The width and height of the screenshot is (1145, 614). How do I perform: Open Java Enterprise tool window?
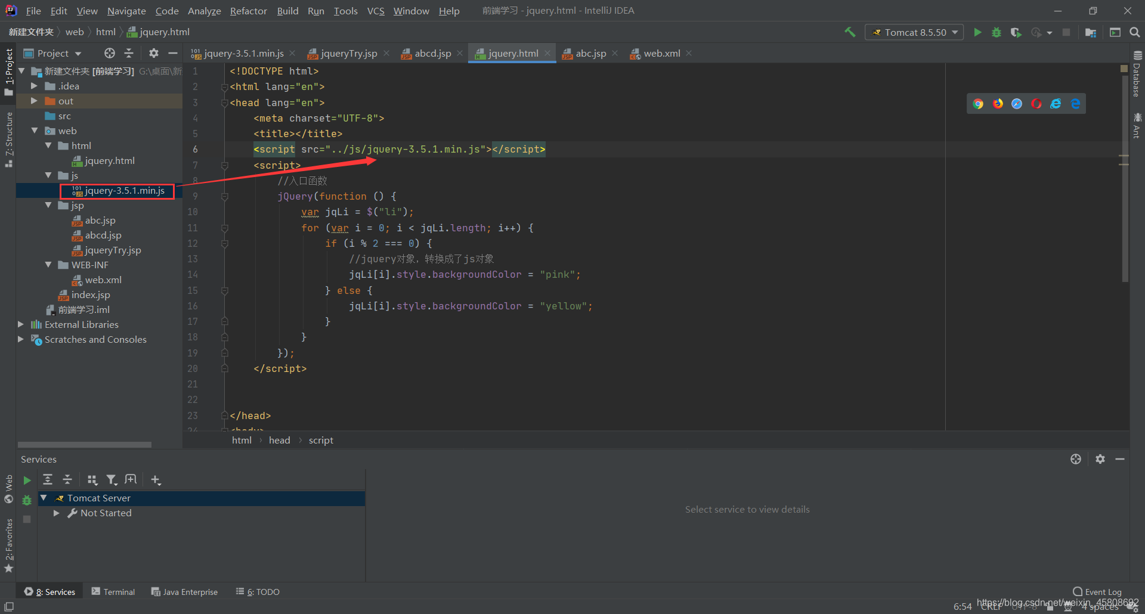tap(184, 592)
